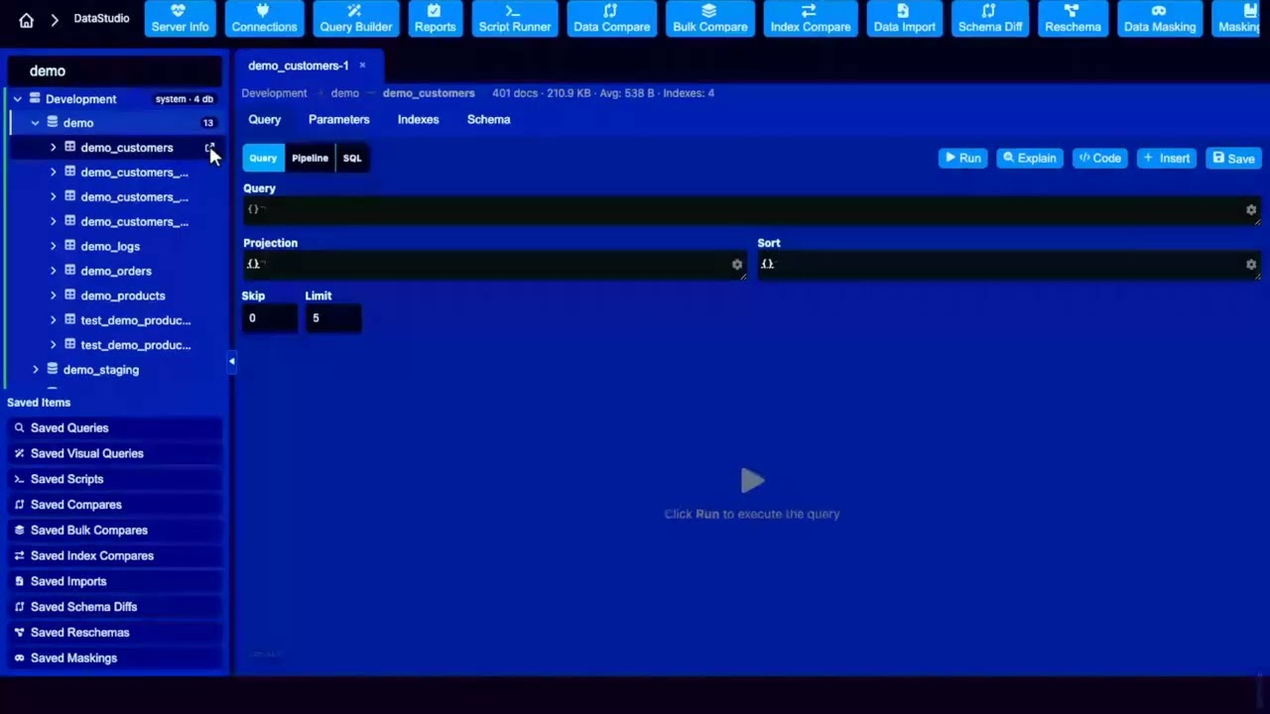The image size is (1270, 714).
Task: Open Sort field settings gear
Action: point(1251,264)
